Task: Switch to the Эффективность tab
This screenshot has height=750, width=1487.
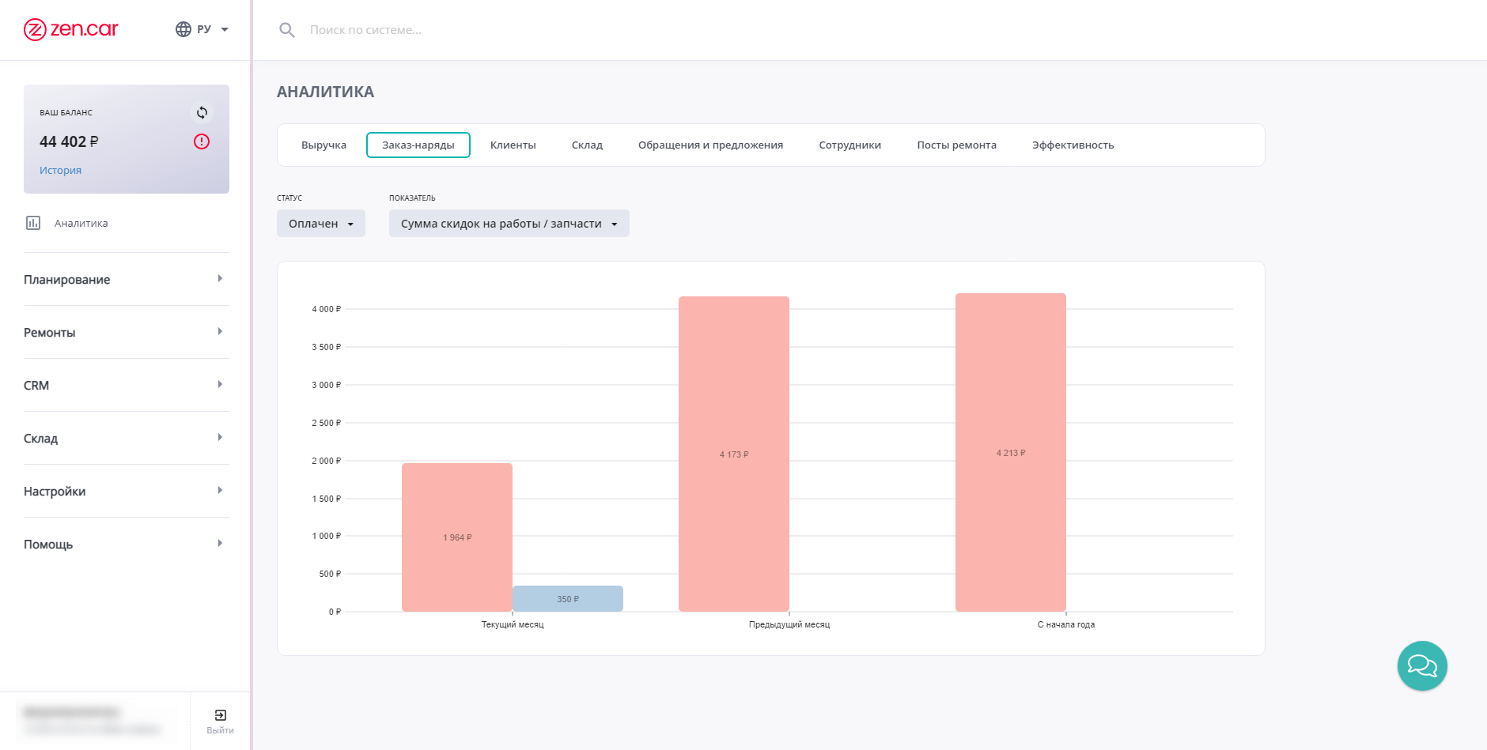Action: (x=1073, y=145)
